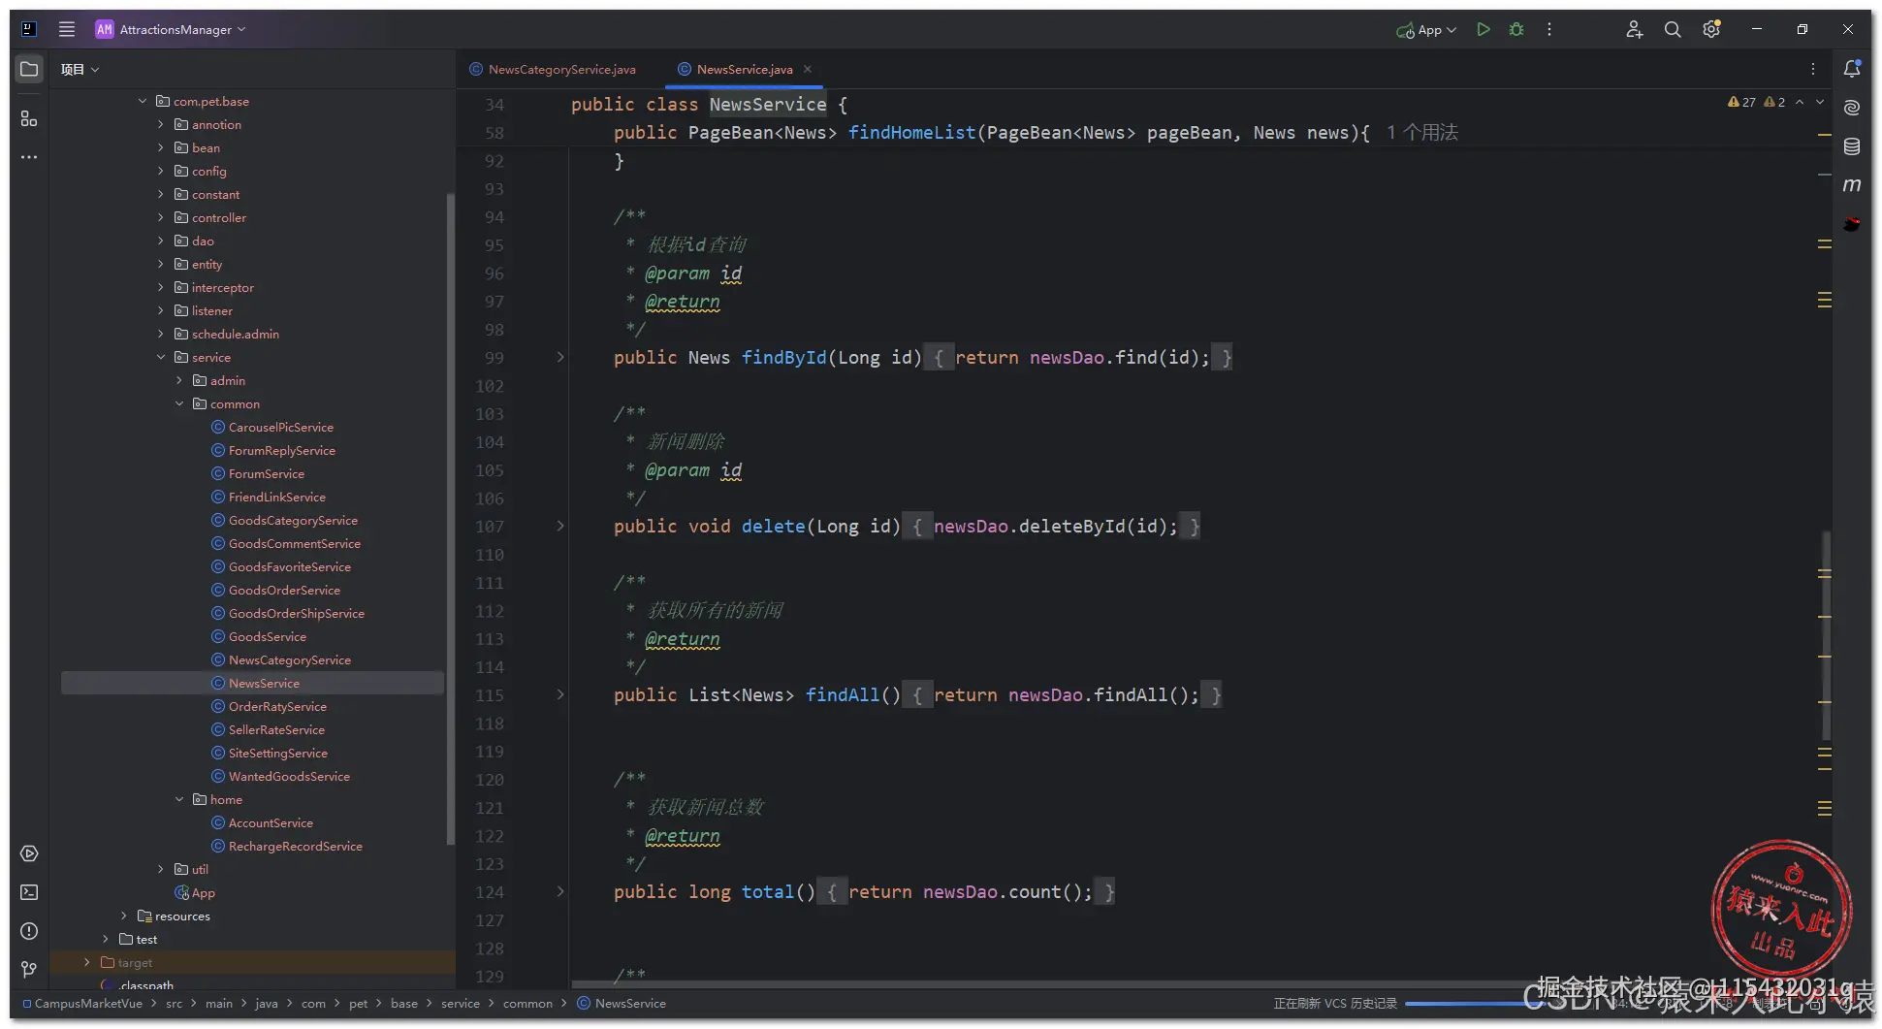Open the Database tool window

[x=1852, y=146]
